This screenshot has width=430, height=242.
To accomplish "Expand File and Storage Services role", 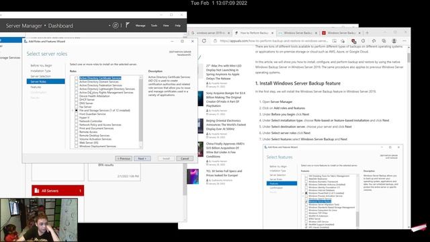I will click(x=73, y=110).
